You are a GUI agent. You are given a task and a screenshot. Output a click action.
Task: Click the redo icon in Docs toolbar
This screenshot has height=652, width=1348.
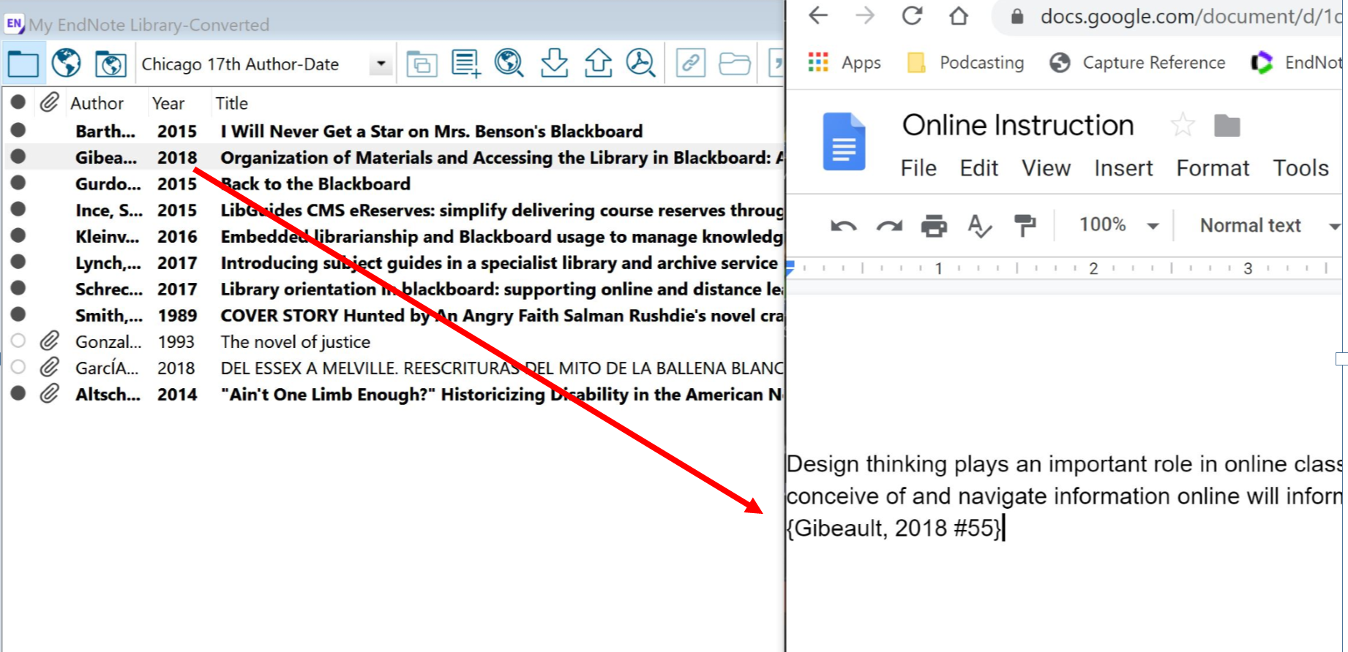click(x=889, y=226)
